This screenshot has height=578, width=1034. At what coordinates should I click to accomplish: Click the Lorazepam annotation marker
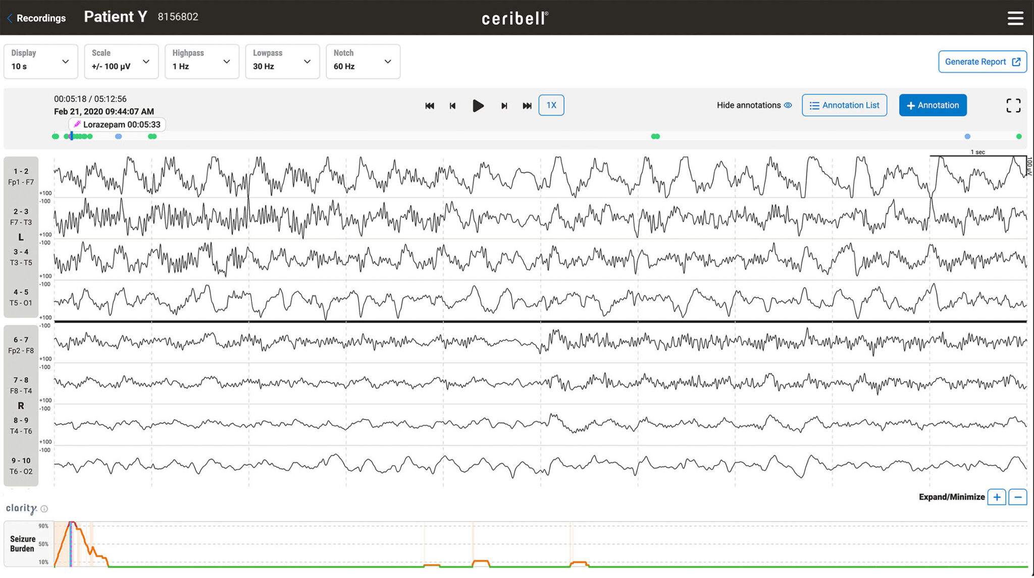point(117,124)
